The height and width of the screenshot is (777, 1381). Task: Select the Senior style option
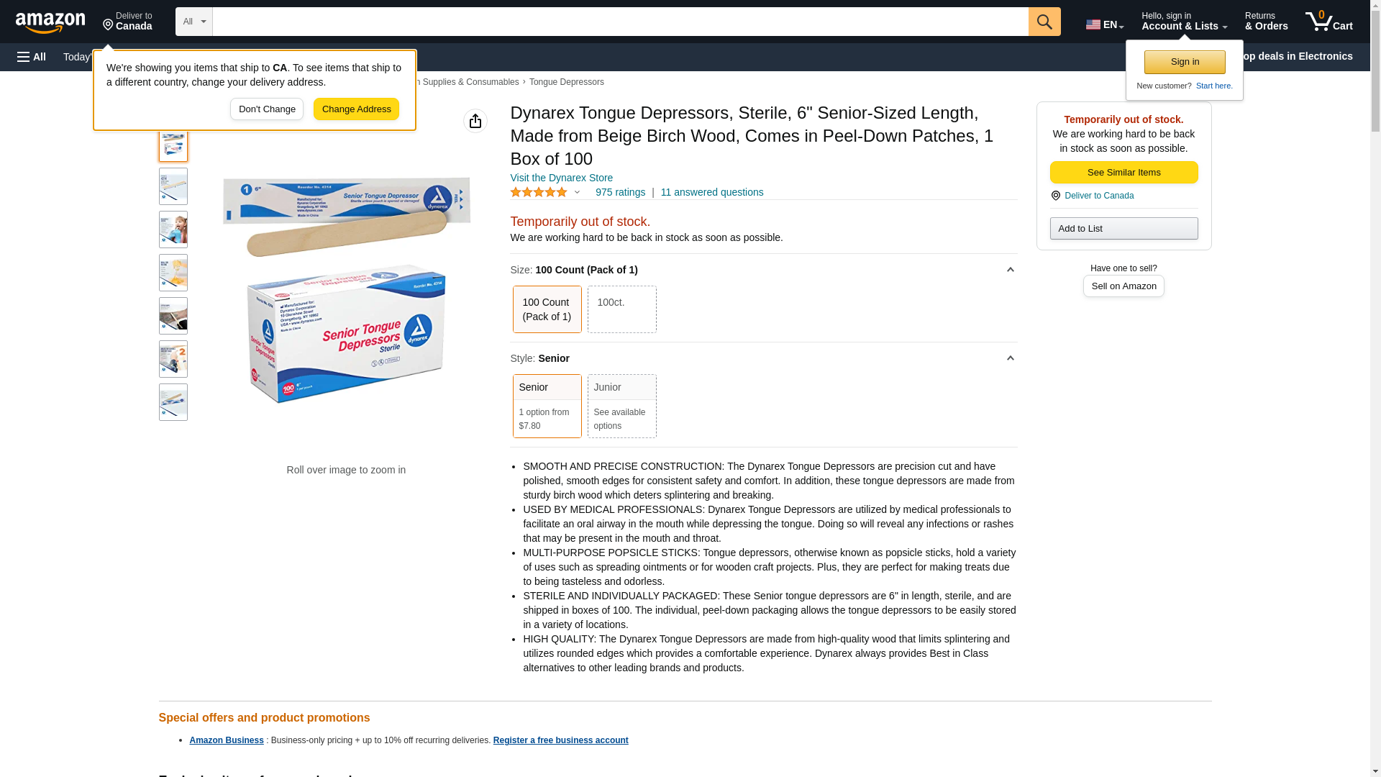click(547, 406)
